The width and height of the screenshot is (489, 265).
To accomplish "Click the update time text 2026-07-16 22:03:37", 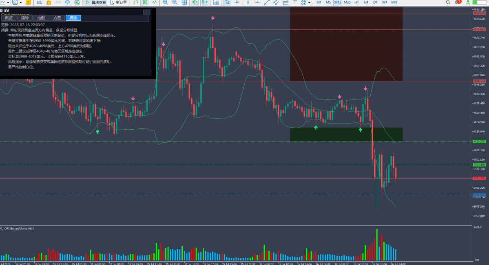I will click(27, 25).
